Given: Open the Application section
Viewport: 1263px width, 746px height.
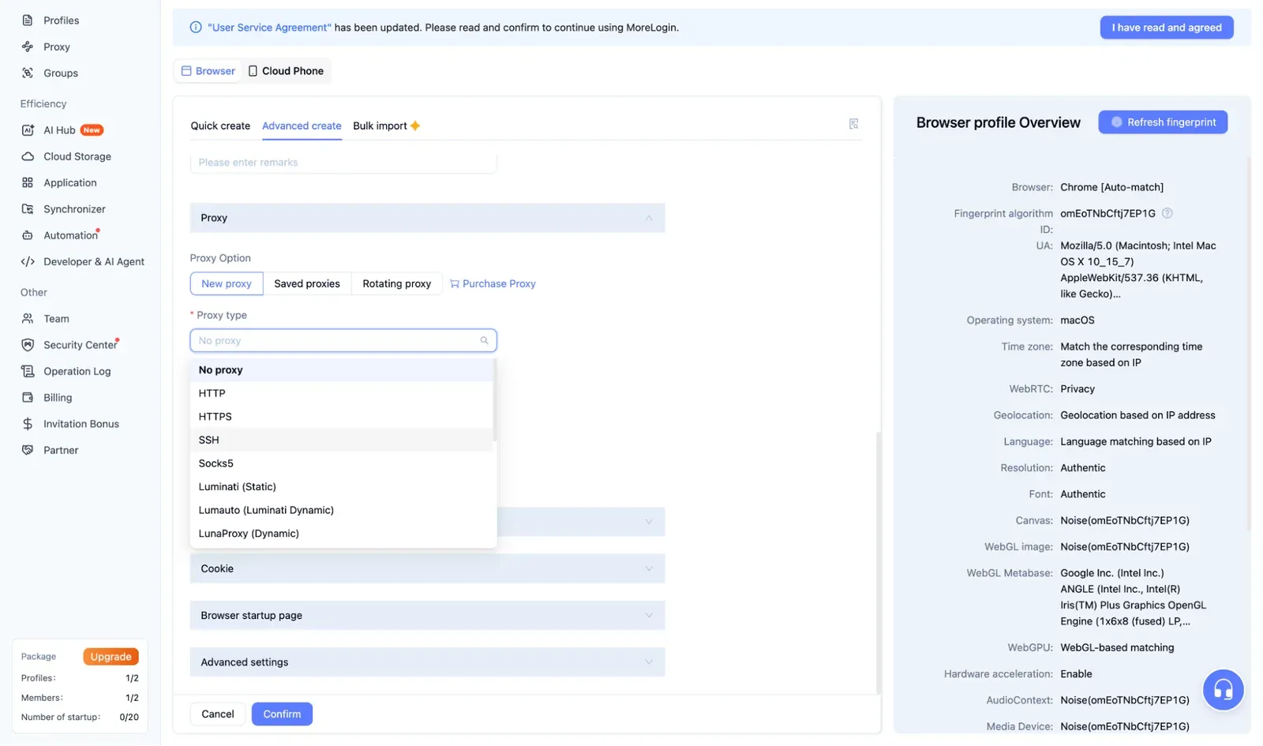Looking at the screenshot, I should pyautogui.click(x=69, y=182).
